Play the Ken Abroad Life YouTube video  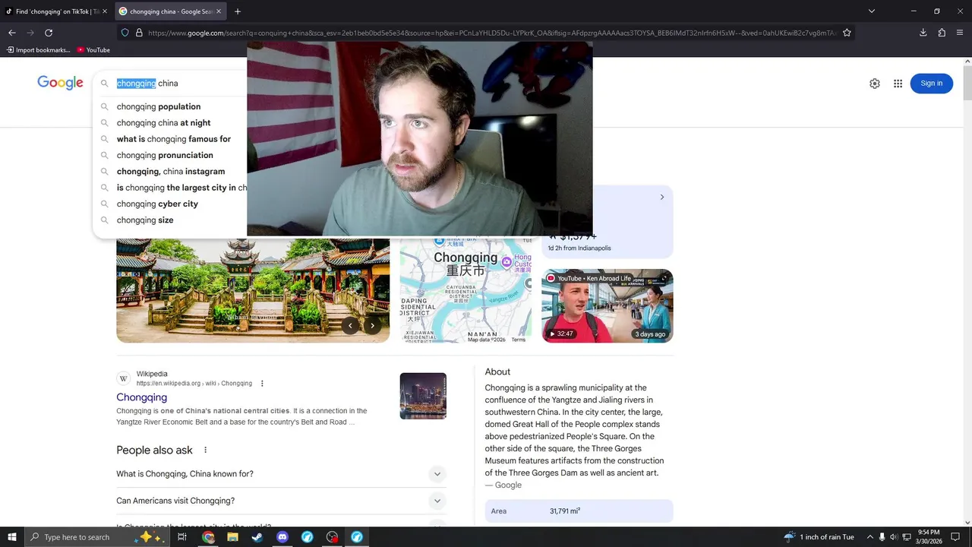(x=607, y=305)
